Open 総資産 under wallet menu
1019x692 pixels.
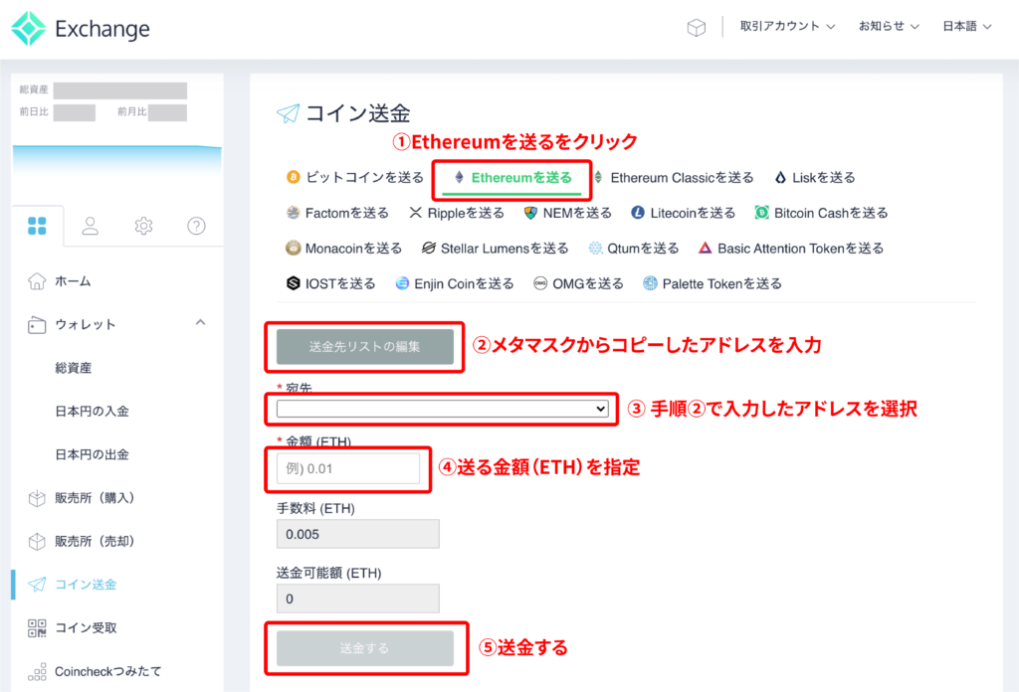tap(74, 368)
